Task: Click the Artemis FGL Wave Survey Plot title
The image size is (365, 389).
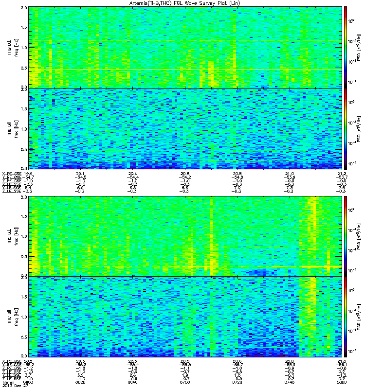Action: 185,3
